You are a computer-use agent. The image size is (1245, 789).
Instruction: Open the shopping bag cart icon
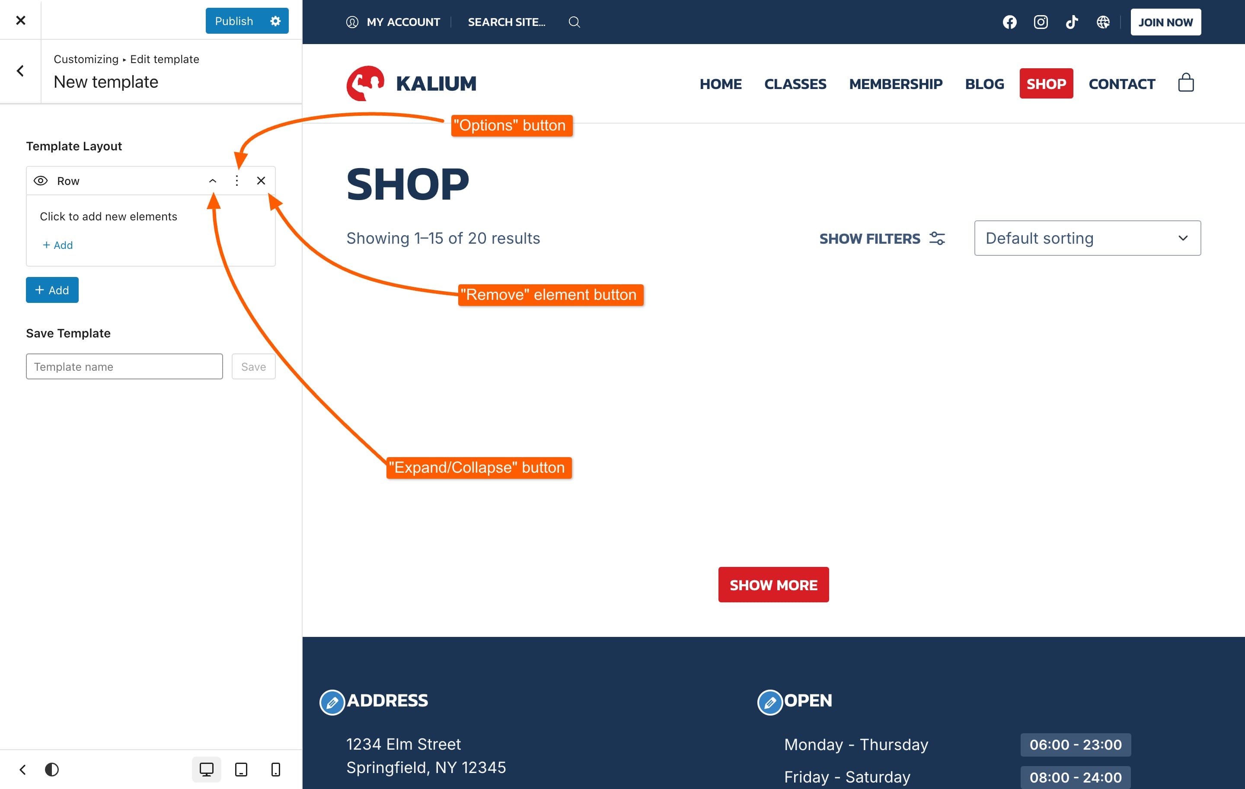click(x=1185, y=83)
